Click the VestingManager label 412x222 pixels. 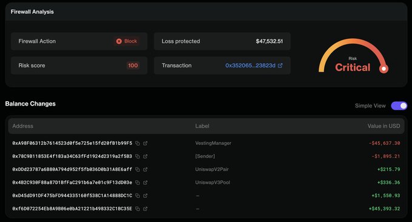tap(213, 143)
